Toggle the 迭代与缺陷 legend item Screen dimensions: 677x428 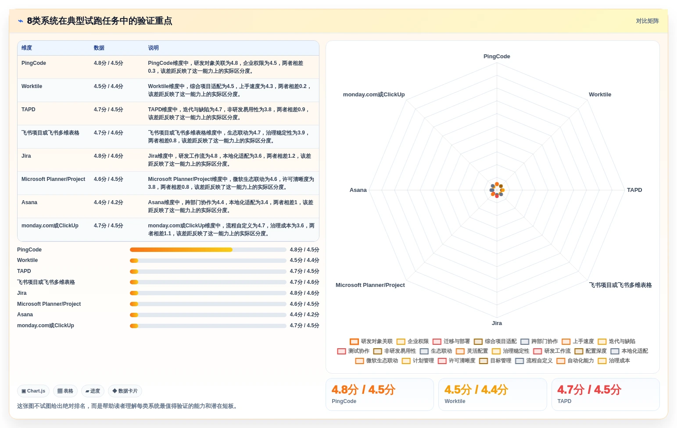coord(616,341)
